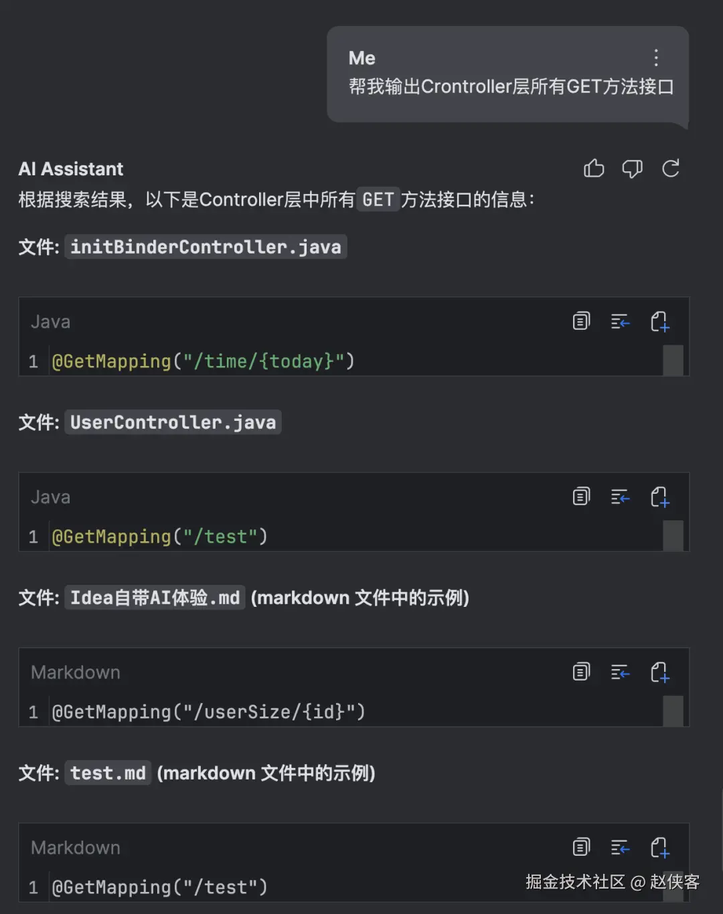Image resolution: width=723 pixels, height=914 pixels.
Task: Copy the /time/{today} code snippet
Action: 581,321
